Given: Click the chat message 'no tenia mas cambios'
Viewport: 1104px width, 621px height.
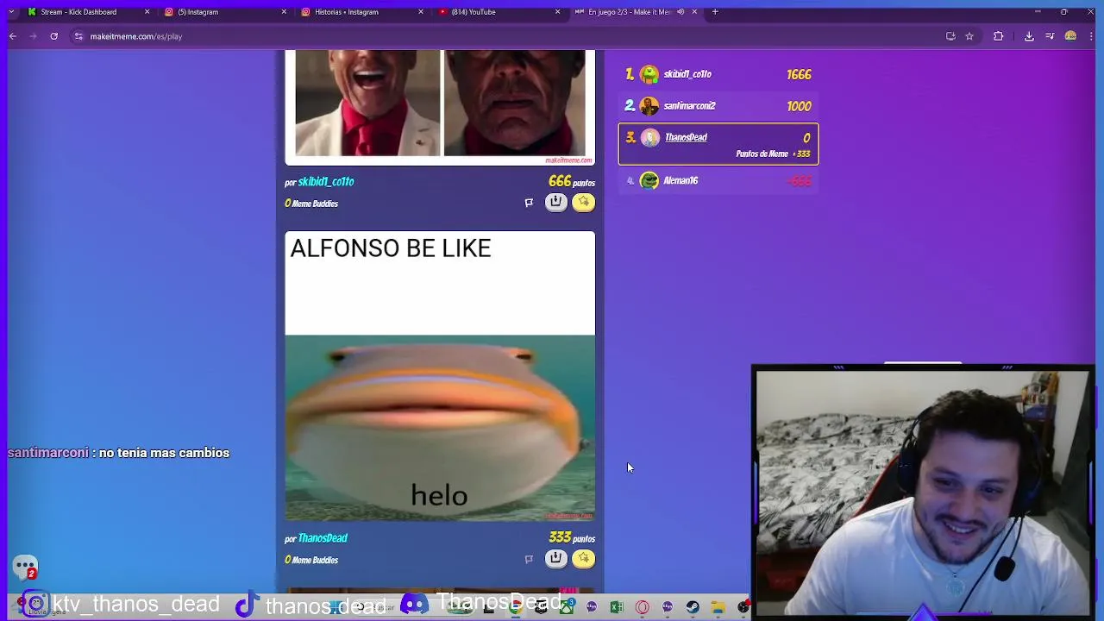Looking at the screenshot, I should pyautogui.click(x=164, y=453).
